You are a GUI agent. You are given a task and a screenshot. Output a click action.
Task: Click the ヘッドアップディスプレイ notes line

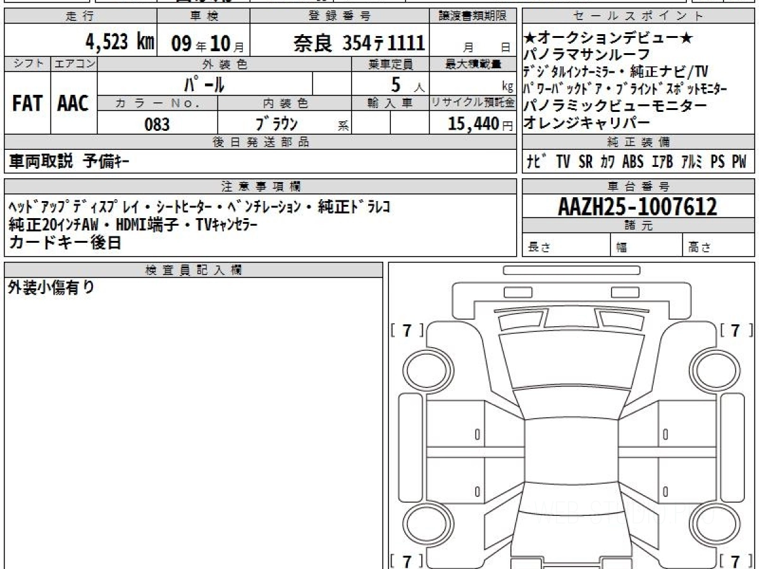[199, 208]
